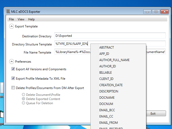Choose CREATION_DATE from the field list

[x=118, y=85]
